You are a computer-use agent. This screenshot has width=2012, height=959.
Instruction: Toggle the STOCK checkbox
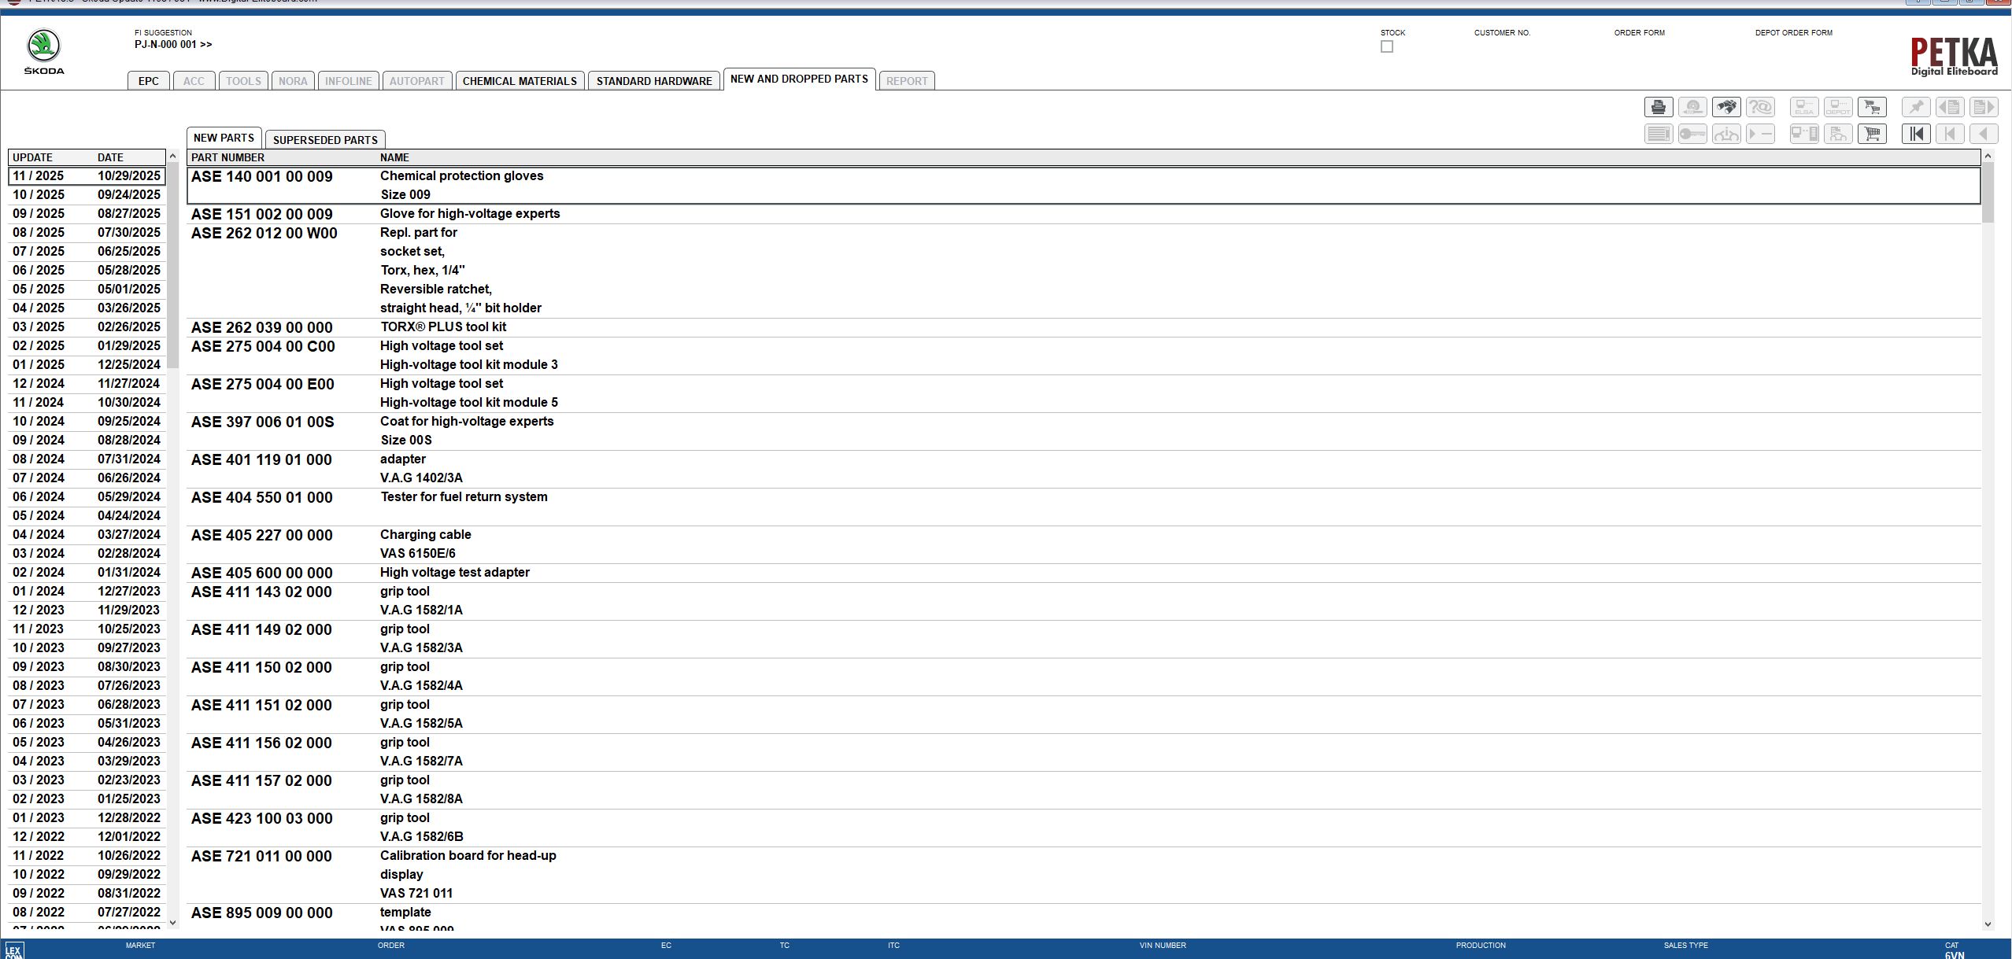(1386, 46)
